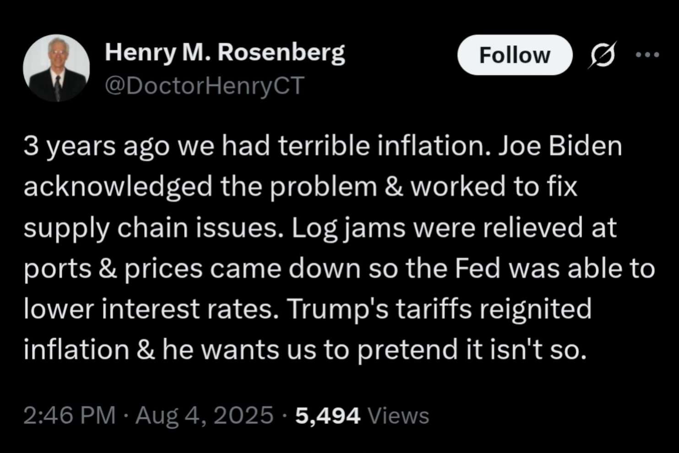Click the closing phrase "pretend it isn't so"
Screen dimensions: 679x453
472,349
